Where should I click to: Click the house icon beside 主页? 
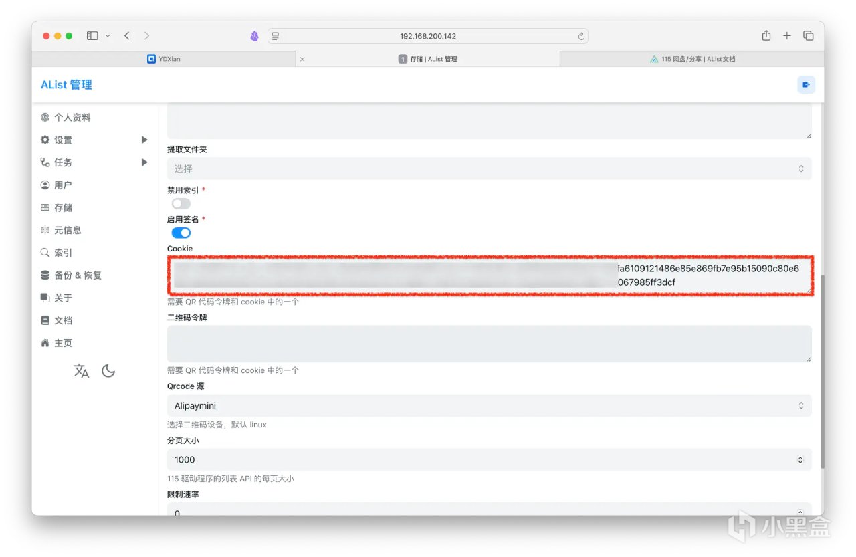coord(45,343)
